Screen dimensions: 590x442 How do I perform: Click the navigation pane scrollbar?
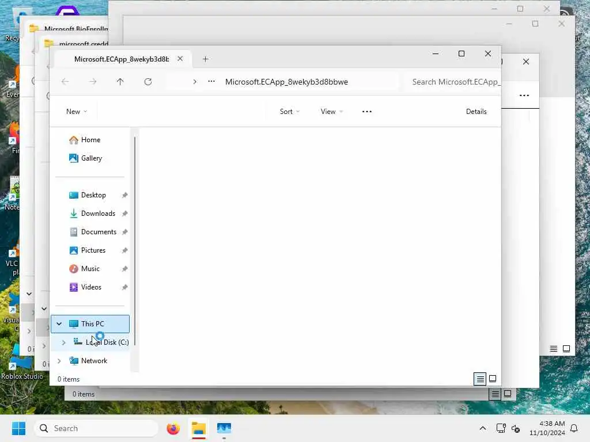135,241
